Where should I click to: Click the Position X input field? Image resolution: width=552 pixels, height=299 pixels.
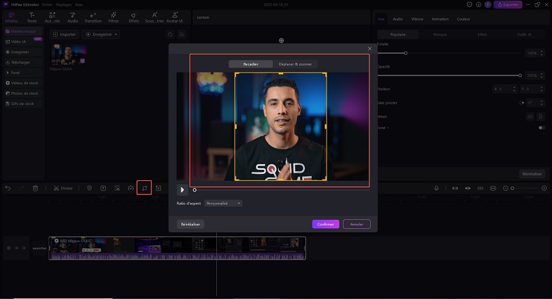pyautogui.click(x=505, y=89)
